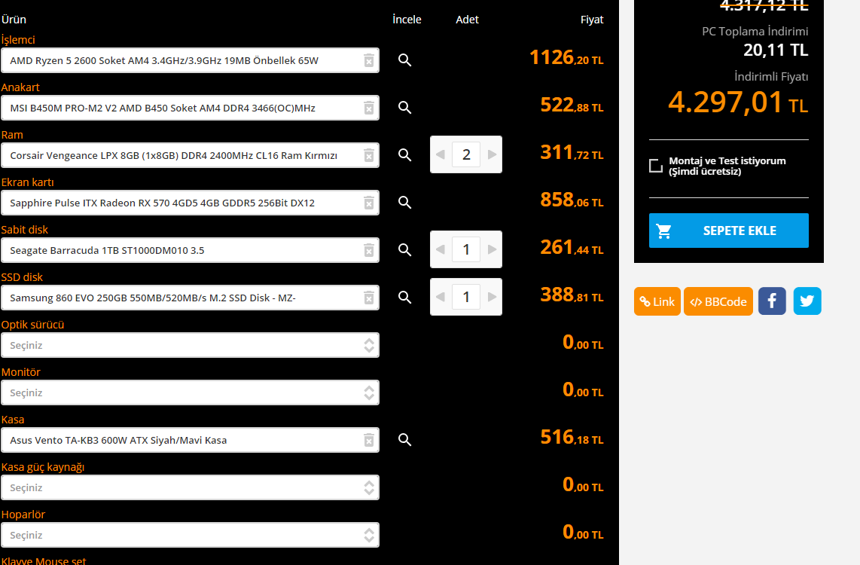This screenshot has height=565, width=860.
Task: Decrease the SSD disk quantity
Action: coord(441,297)
